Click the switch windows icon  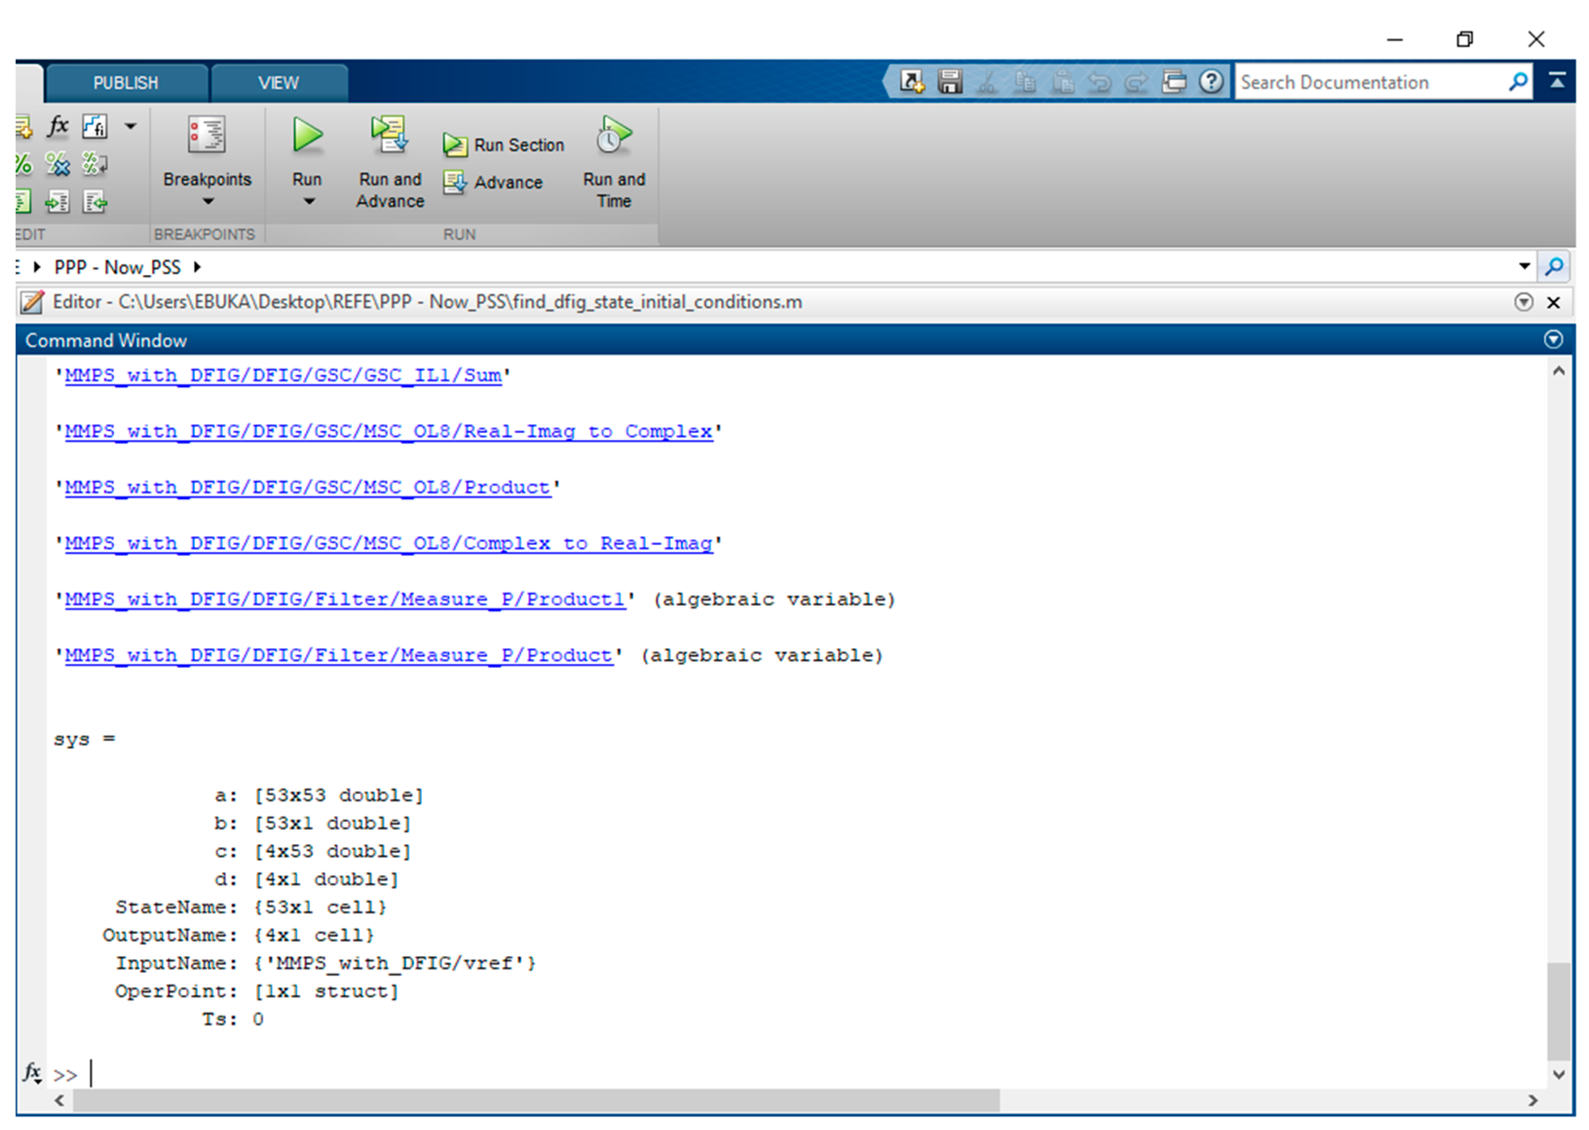1174,82
